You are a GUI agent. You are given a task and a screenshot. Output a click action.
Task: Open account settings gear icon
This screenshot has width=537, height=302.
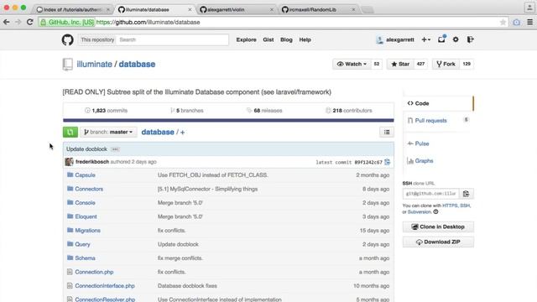click(456, 39)
